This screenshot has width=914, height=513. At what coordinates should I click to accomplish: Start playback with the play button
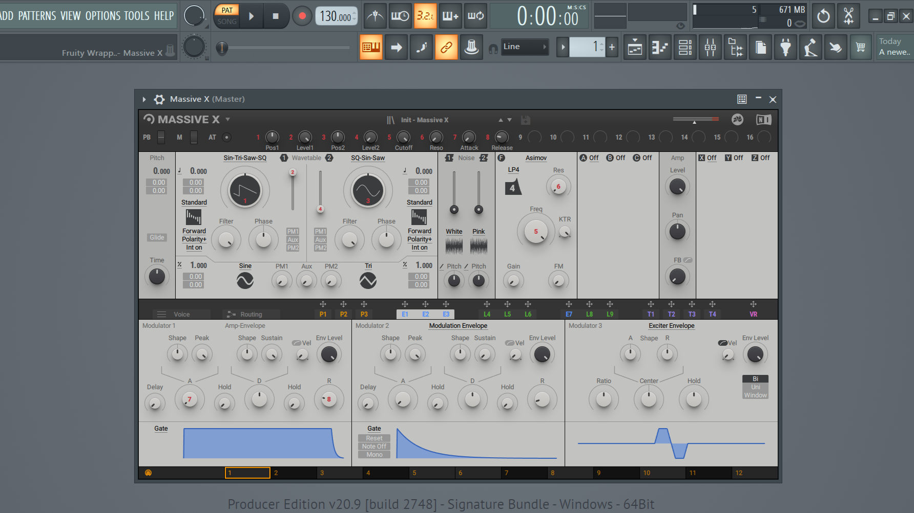tap(251, 16)
